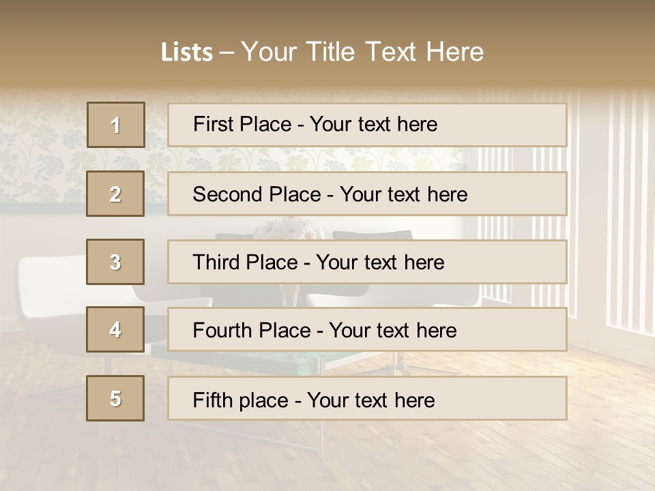Click the number 5 list box
This screenshot has height=491, width=655.
(x=115, y=398)
